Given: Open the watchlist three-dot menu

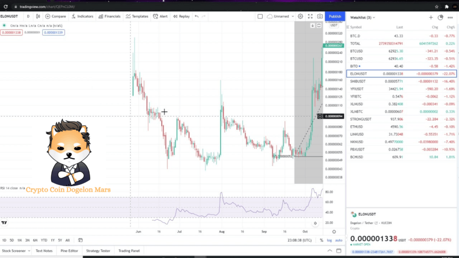Looking at the screenshot, I should (450, 17).
